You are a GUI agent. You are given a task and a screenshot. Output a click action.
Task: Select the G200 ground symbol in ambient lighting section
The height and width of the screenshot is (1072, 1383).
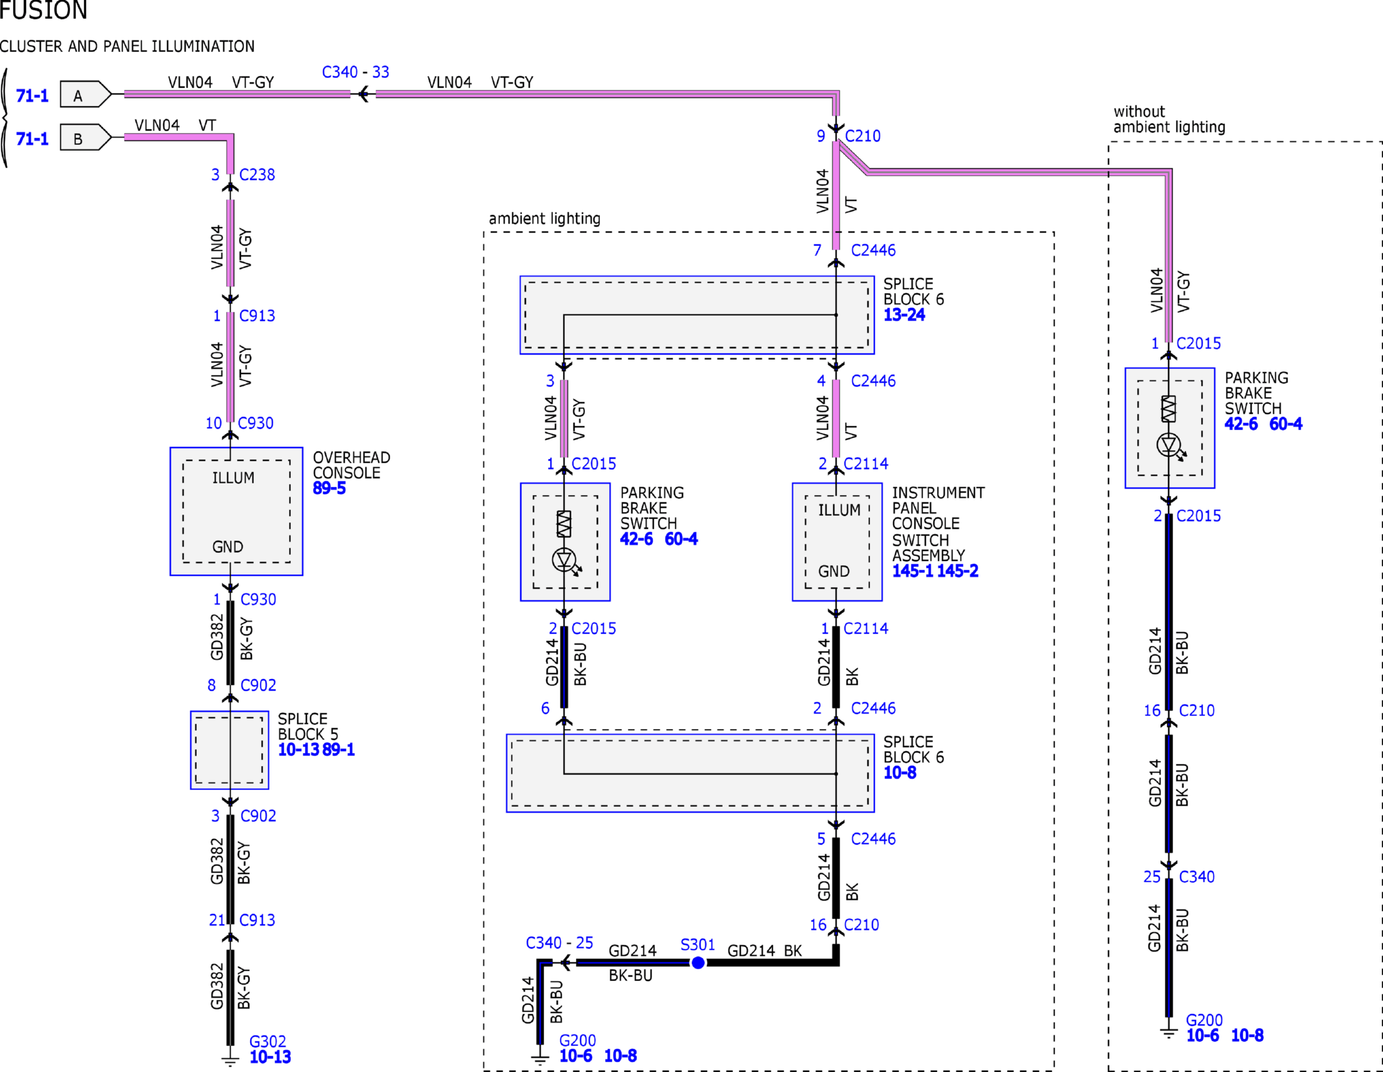[540, 1059]
